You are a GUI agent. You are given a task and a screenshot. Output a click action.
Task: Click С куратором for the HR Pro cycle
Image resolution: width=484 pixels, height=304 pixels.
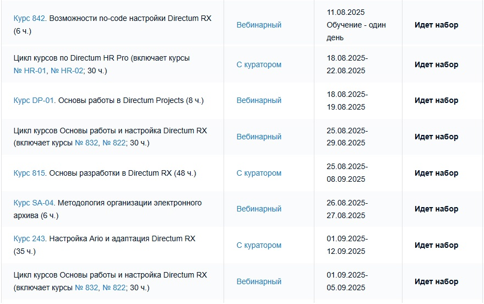coord(259,64)
